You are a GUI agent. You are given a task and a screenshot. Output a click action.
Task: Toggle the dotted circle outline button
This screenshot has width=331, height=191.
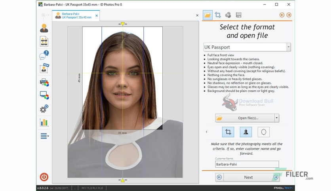(x=263, y=132)
